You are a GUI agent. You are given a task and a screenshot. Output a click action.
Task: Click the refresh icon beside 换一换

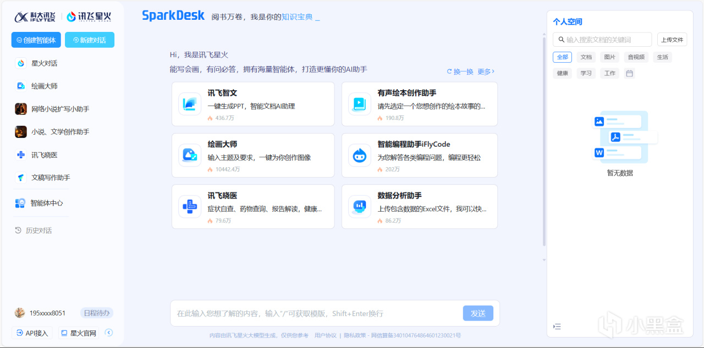(x=449, y=71)
